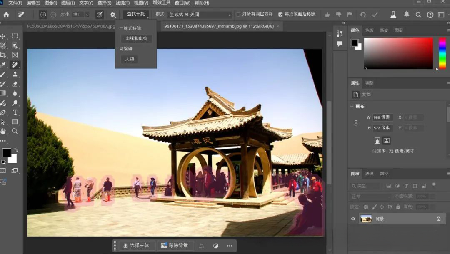
Task: Click the 电线和电缆 button
Action: pos(136,38)
